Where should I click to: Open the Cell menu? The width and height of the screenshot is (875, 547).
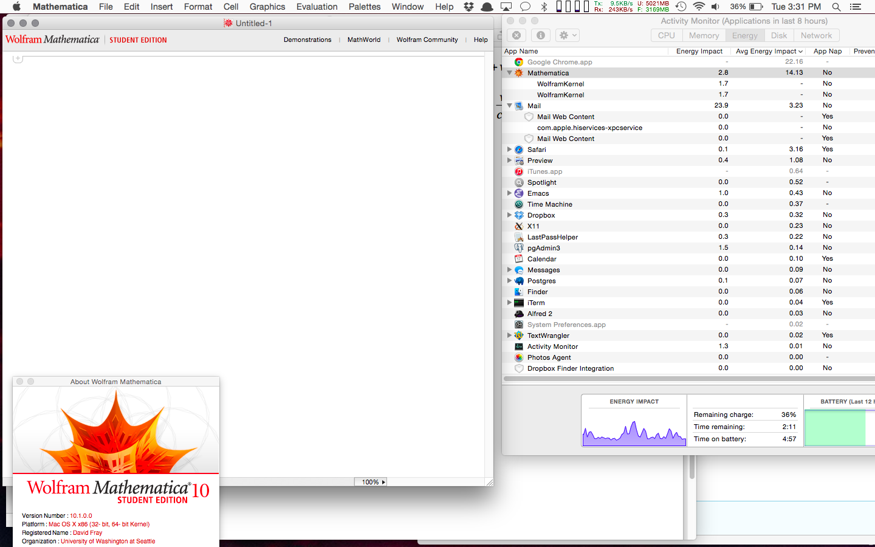[x=231, y=7]
